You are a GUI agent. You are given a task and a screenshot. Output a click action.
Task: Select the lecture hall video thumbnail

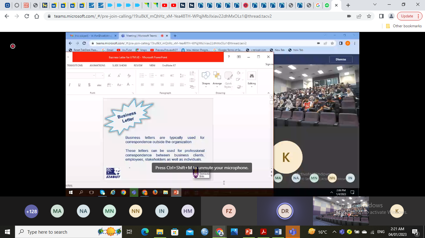pyautogui.click(x=341, y=211)
